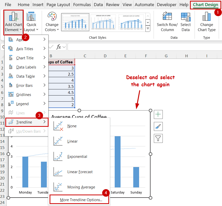Click the Saturday bar in chart

(x=117, y=162)
